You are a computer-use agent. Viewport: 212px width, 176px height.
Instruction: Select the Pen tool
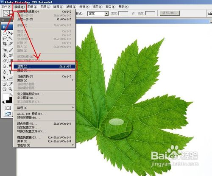pos(5,72)
